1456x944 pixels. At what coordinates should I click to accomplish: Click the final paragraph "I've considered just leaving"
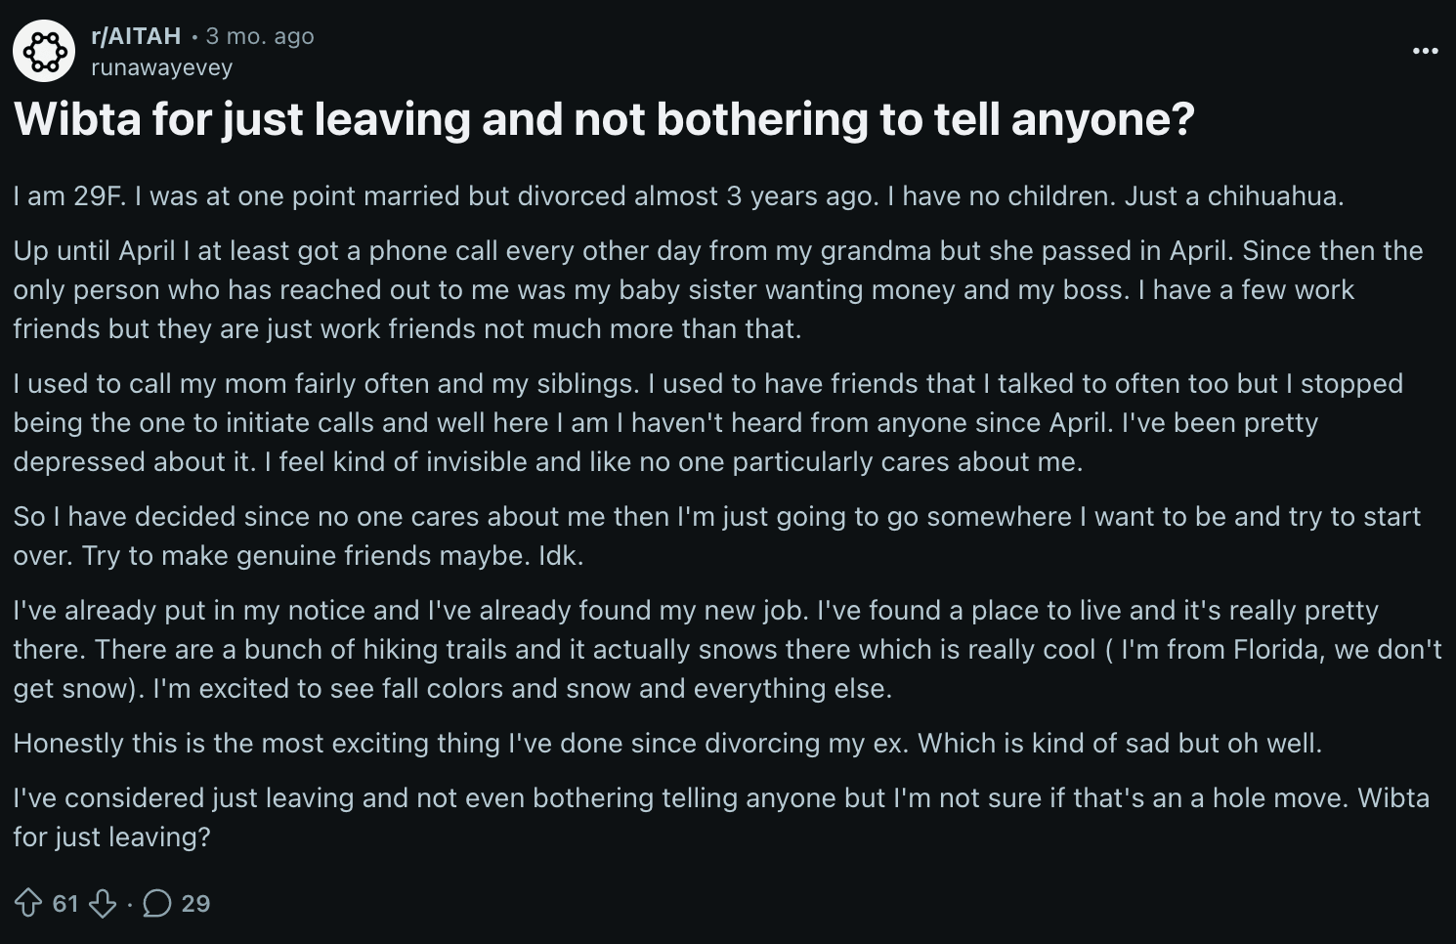[721, 817]
